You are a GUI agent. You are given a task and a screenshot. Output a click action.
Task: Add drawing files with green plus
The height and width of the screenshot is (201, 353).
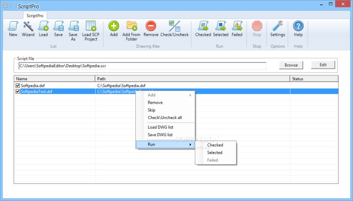coord(114,29)
